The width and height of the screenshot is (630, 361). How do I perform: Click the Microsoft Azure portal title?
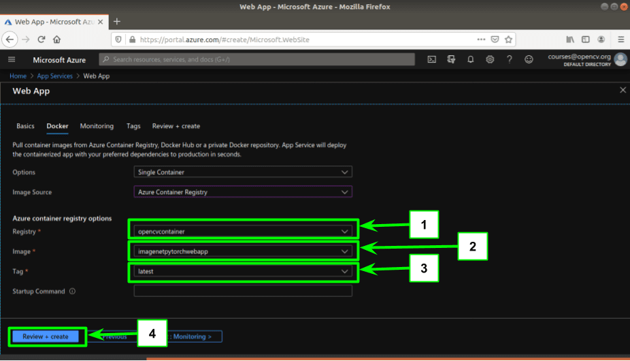[x=59, y=60]
